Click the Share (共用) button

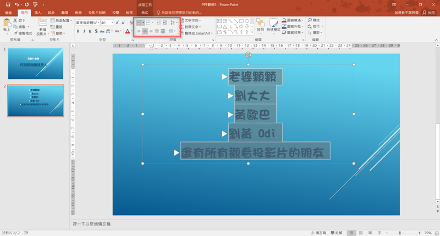tap(428, 12)
